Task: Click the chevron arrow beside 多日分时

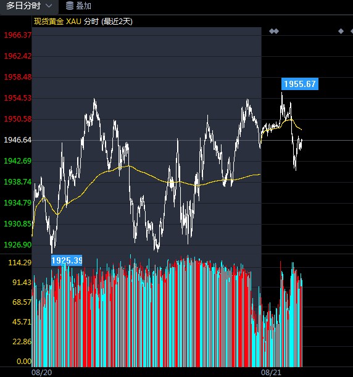Action: (49, 6)
